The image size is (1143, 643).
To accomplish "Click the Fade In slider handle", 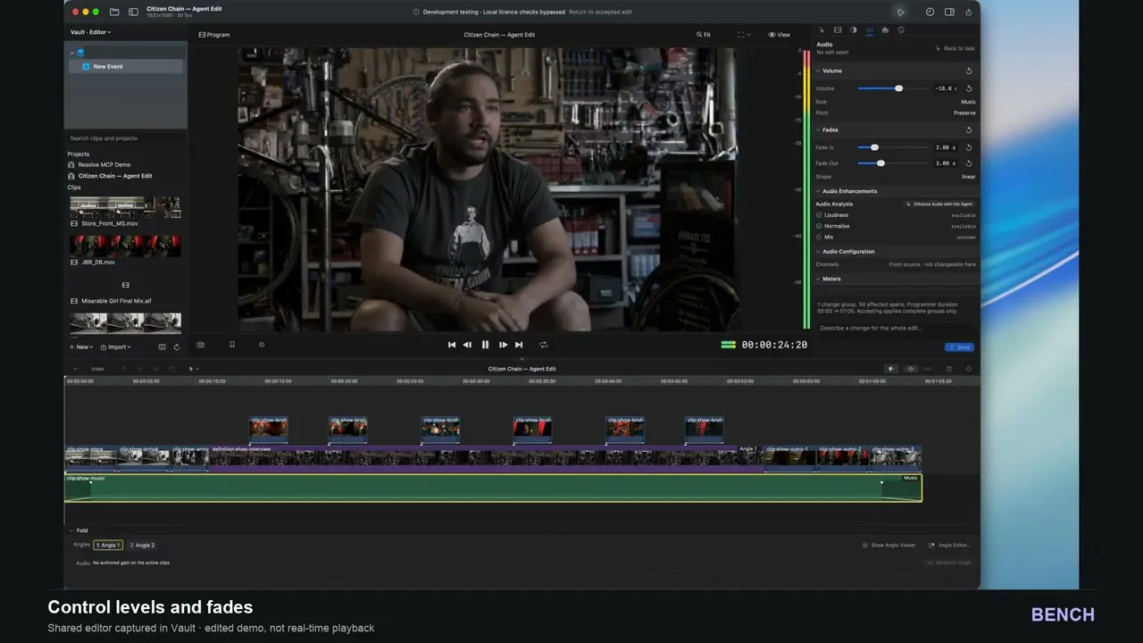I will click(x=874, y=147).
